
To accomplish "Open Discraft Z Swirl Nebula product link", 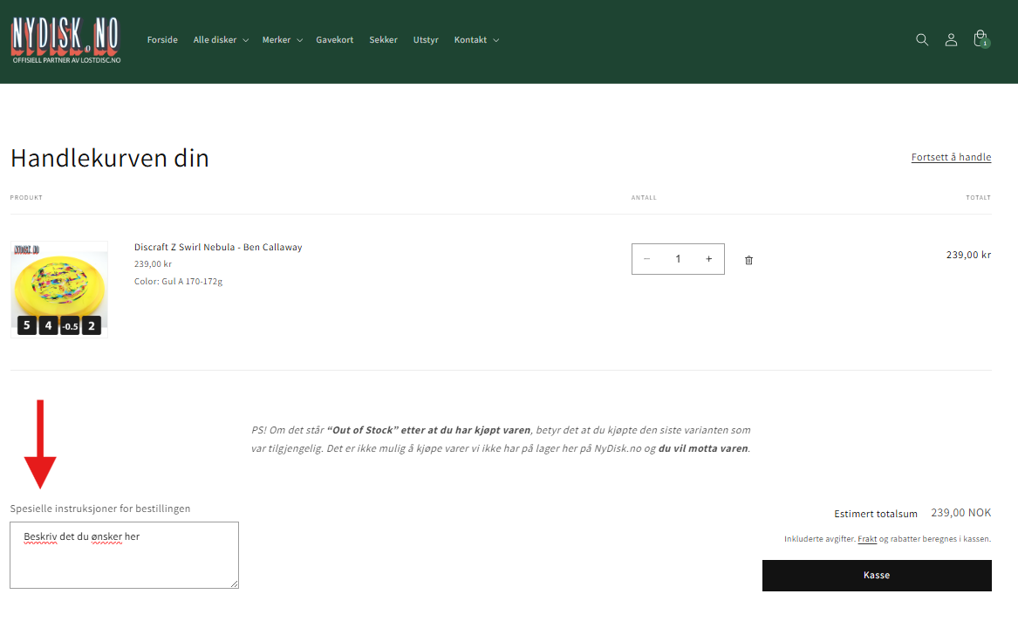I will 218,247.
